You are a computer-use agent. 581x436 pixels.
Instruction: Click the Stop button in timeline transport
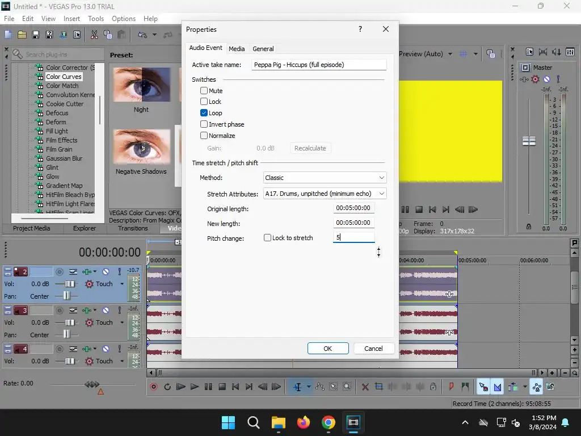point(222,387)
